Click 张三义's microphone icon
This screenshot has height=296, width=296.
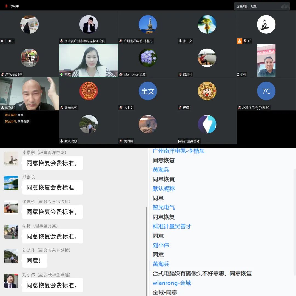click(180, 41)
